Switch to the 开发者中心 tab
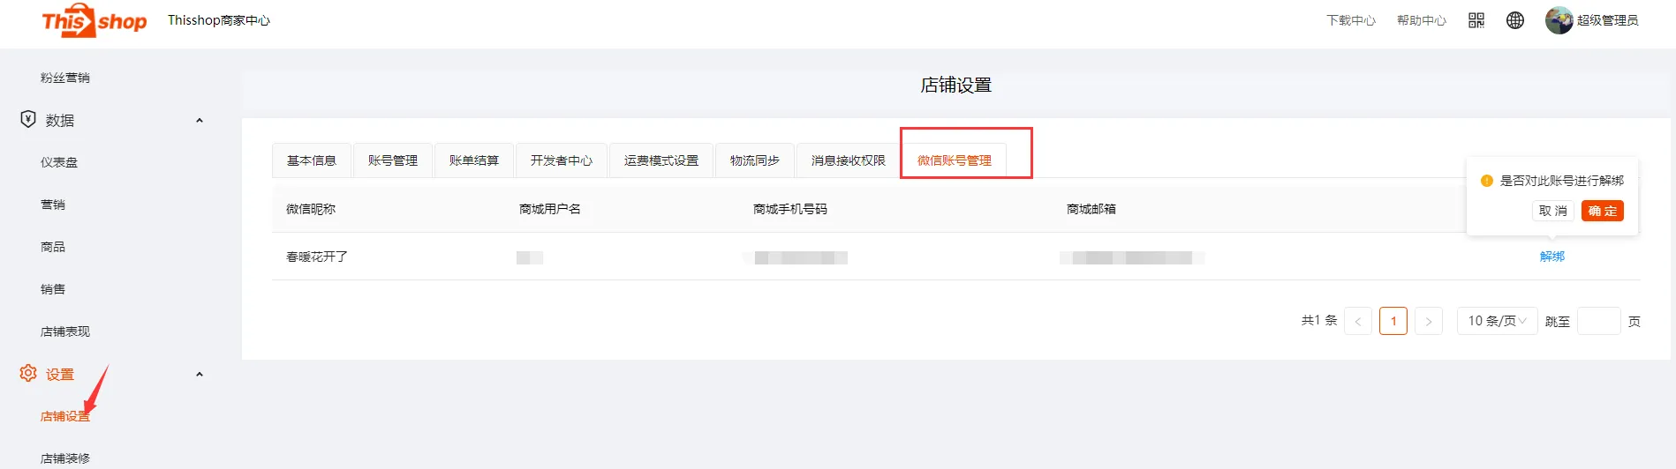This screenshot has height=469, width=1676. tap(562, 160)
